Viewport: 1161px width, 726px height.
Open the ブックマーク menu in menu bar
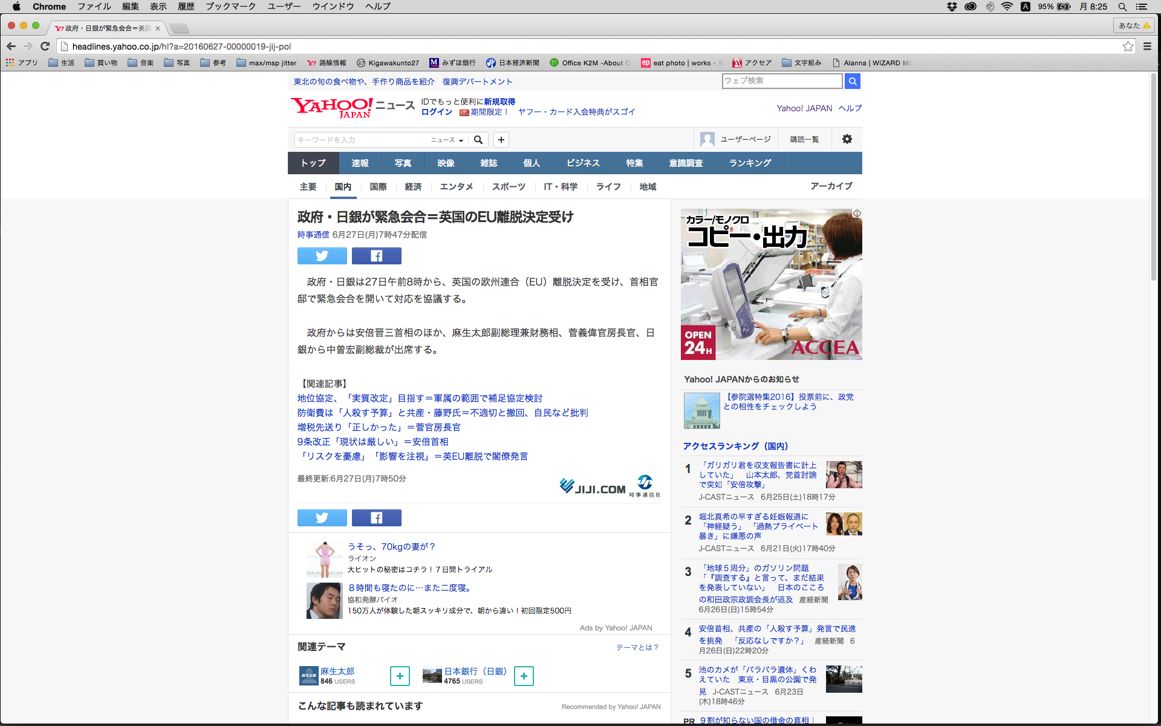point(230,7)
